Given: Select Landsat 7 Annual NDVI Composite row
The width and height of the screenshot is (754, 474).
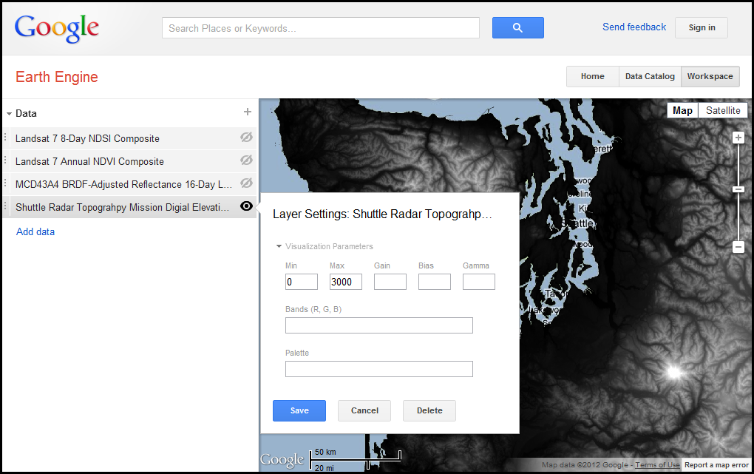Looking at the screenshot, I should tap(130, 161).
